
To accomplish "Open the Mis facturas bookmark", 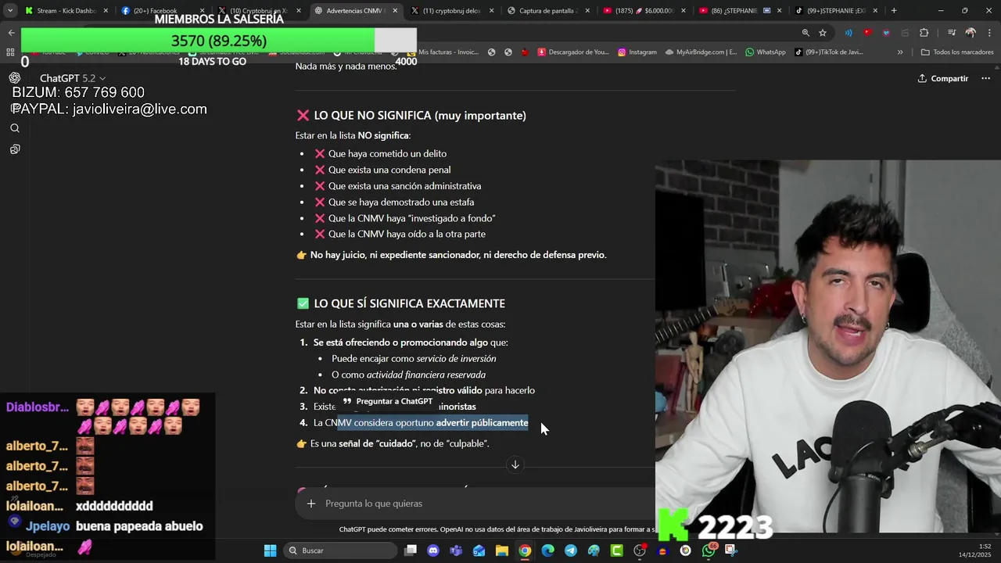I will (x=443, y=52).
